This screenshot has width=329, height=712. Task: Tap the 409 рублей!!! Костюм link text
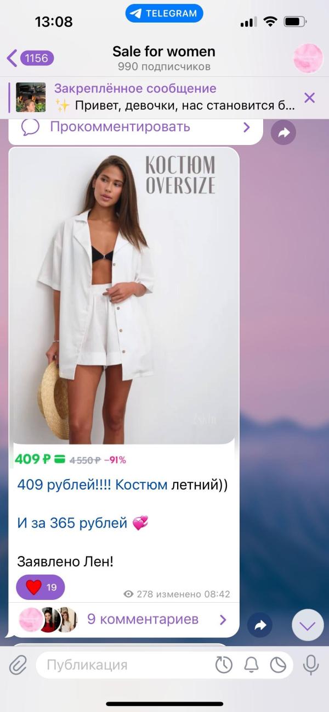click(x=92, y=485)
